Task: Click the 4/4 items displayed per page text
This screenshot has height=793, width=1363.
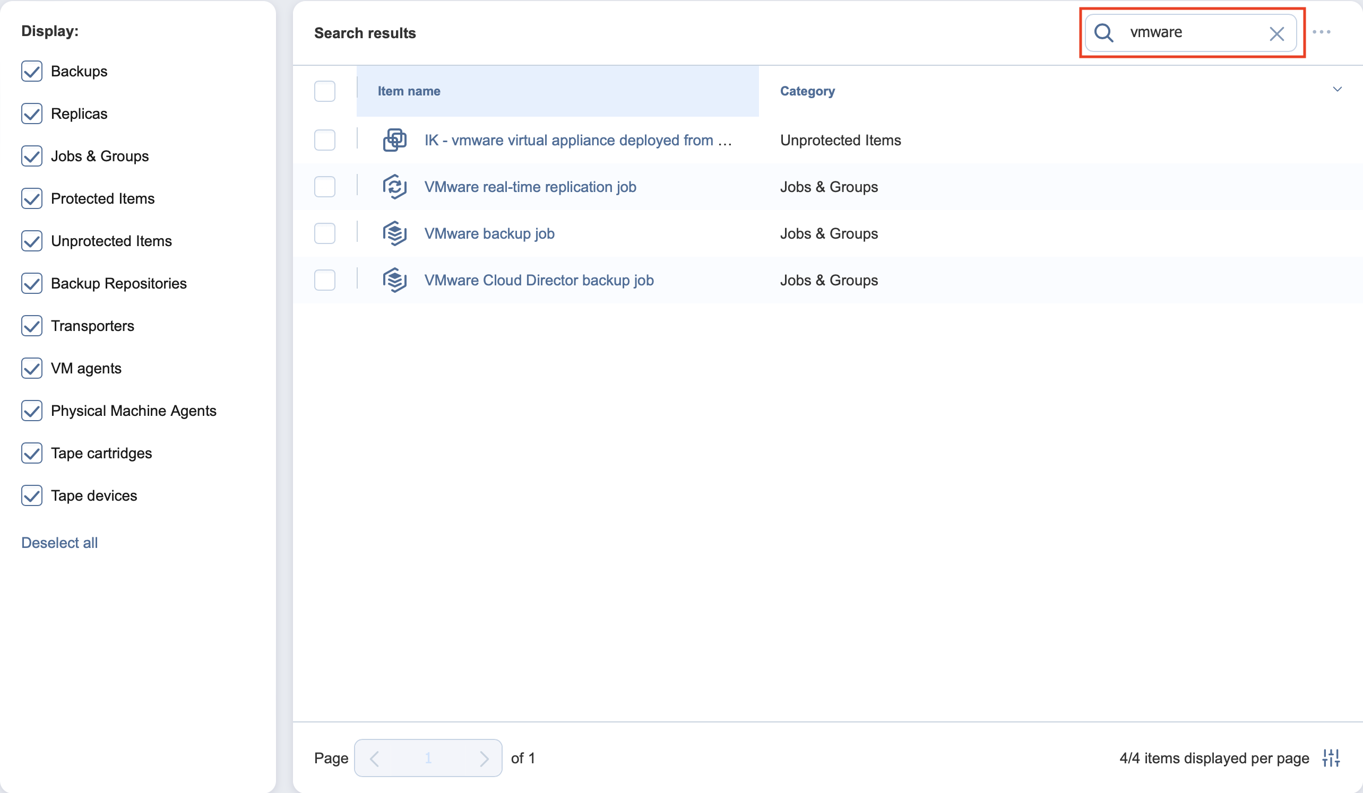Action: point(1214,758)
